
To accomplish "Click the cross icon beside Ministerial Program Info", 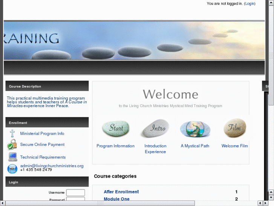I will tap(12, 133).
